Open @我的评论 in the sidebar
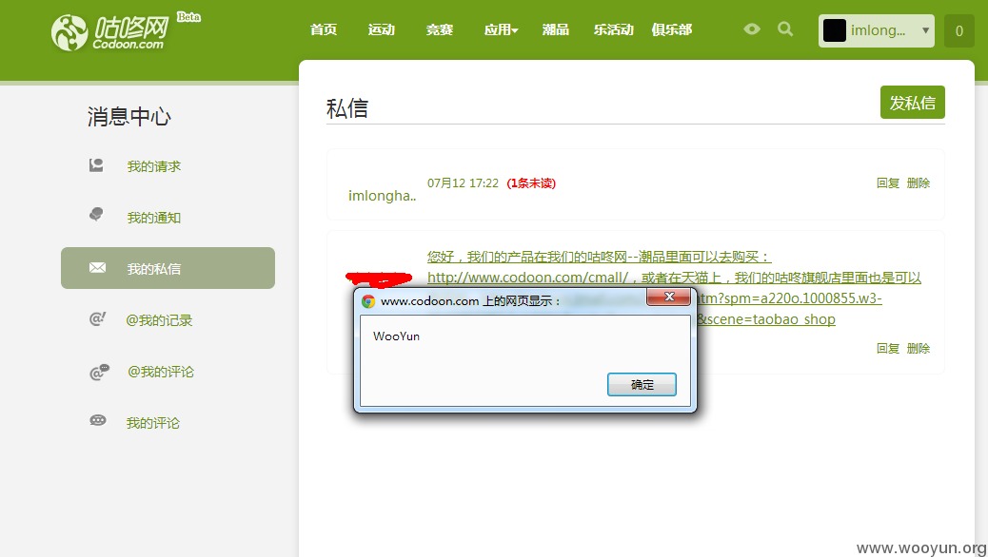This screenshot has width=988, height=557. (x=161, y=372)
